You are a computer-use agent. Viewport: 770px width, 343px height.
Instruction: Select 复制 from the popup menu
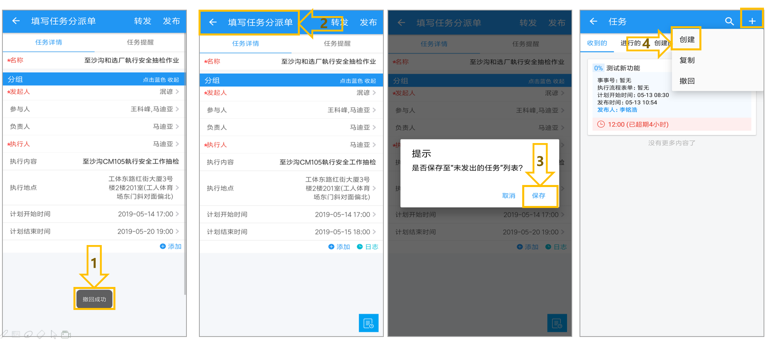tap(687, 60)
